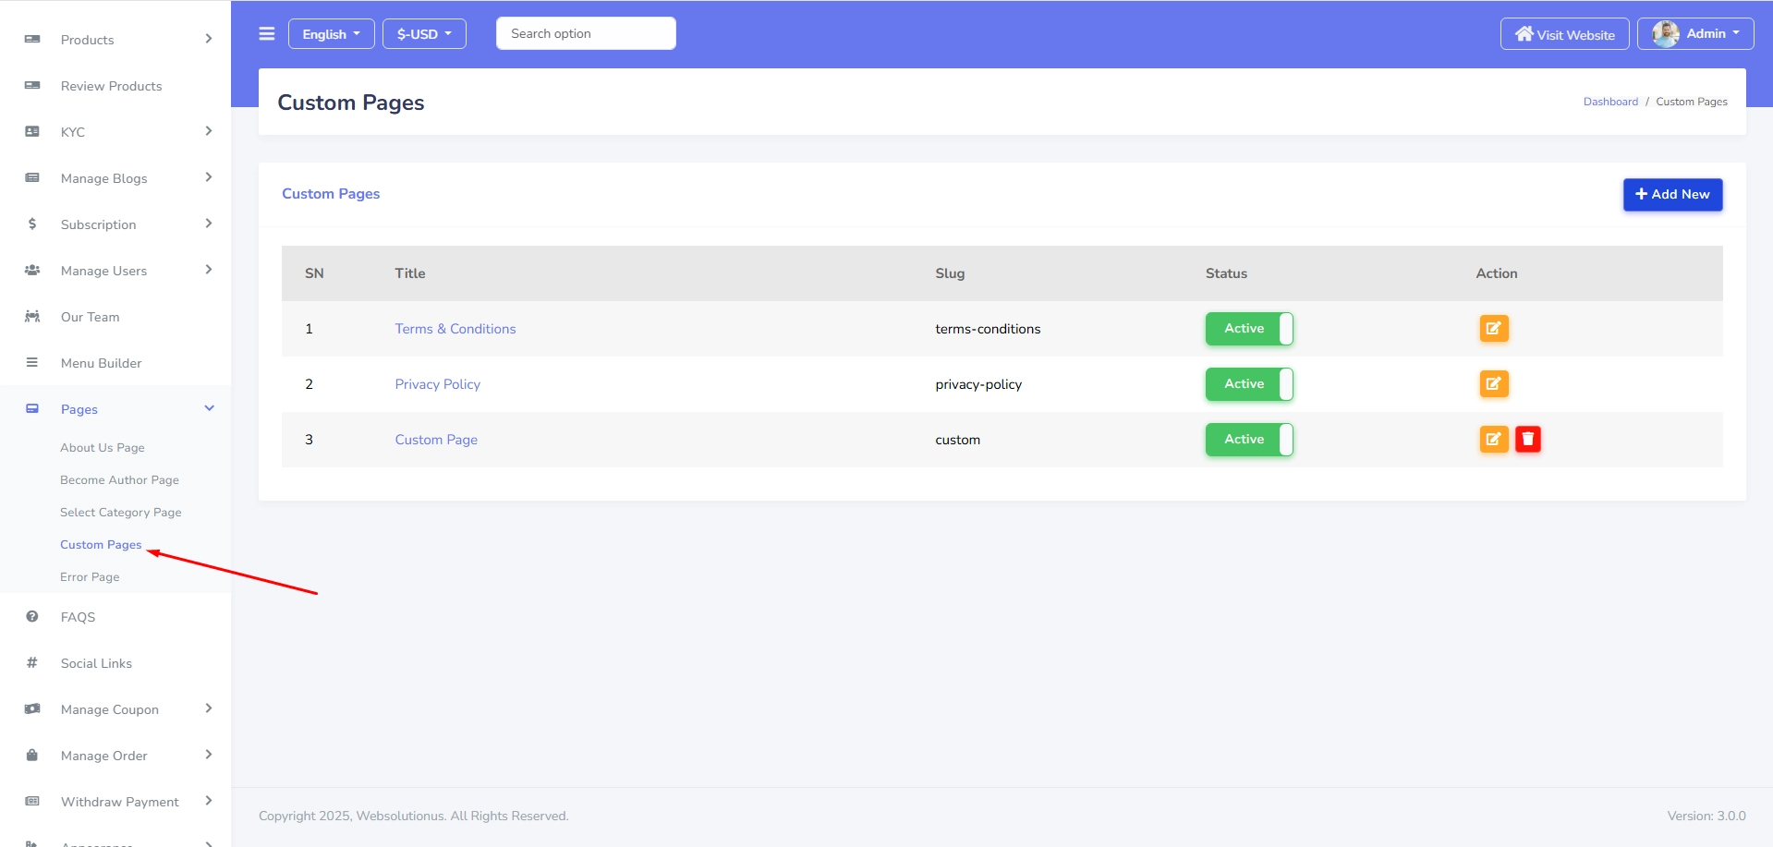Screen dimensions: 1773x847
Task: Toggle Terms & Conditions Active status
Action: click(1249, 329)
